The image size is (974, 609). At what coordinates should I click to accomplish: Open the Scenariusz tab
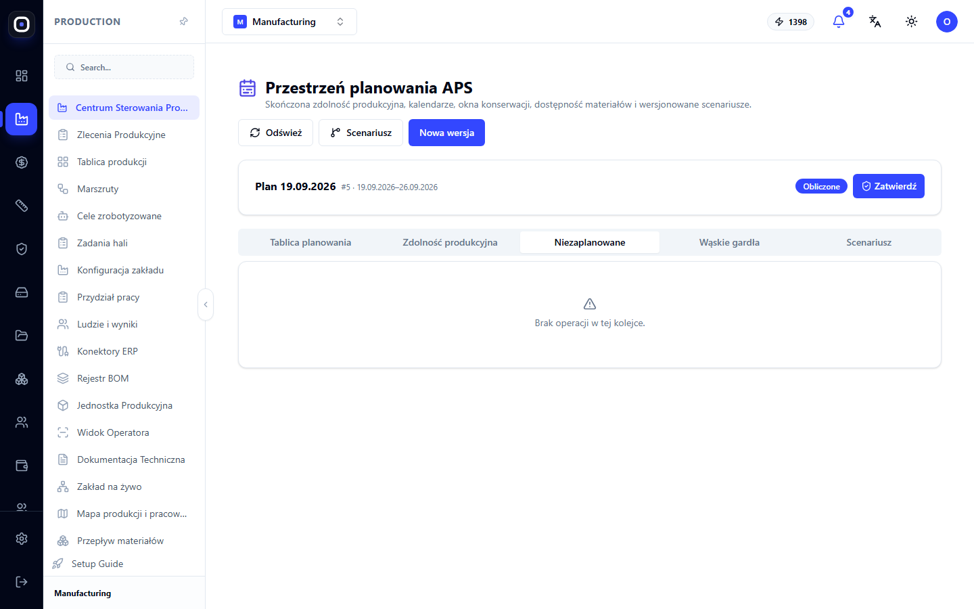point(869,242)
